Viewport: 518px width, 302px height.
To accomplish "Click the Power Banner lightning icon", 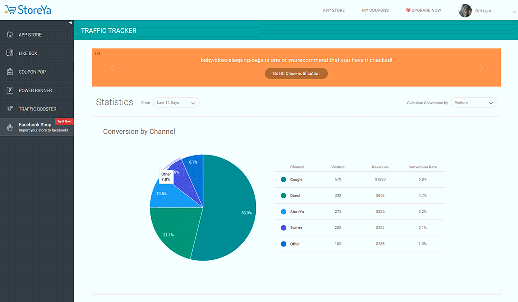I will point(10,90).
